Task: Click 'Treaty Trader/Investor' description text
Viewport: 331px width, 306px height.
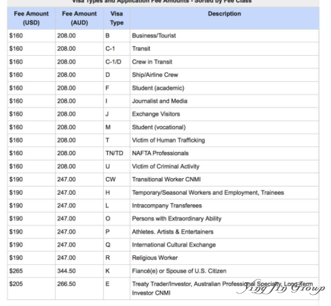Action: point(222,289)
